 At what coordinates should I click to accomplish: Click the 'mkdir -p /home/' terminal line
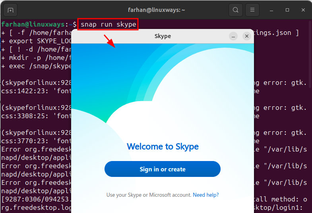pyautogui.click(x=37, y=58)
